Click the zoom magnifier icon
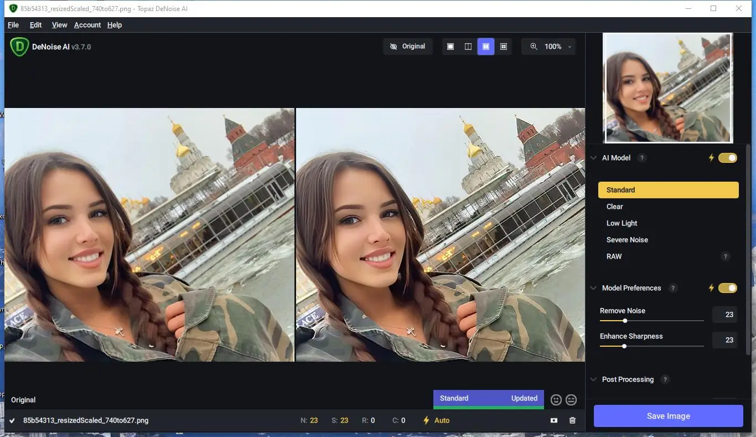Viewport: 756px width, 437px height. click(534, 47)
